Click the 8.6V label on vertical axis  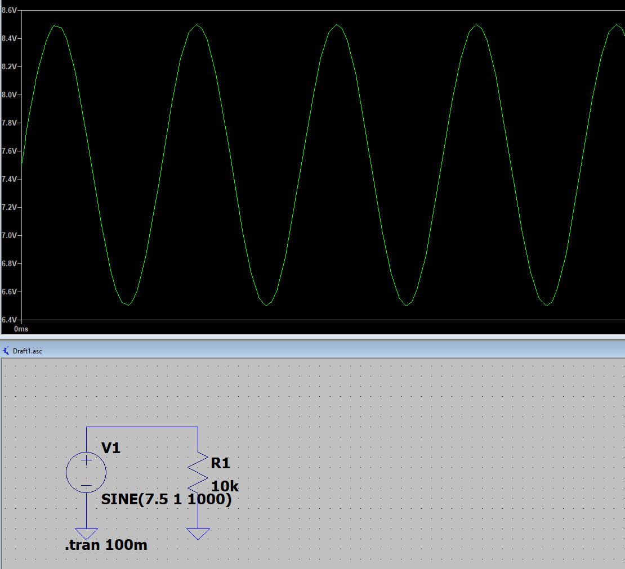point(9,11)
